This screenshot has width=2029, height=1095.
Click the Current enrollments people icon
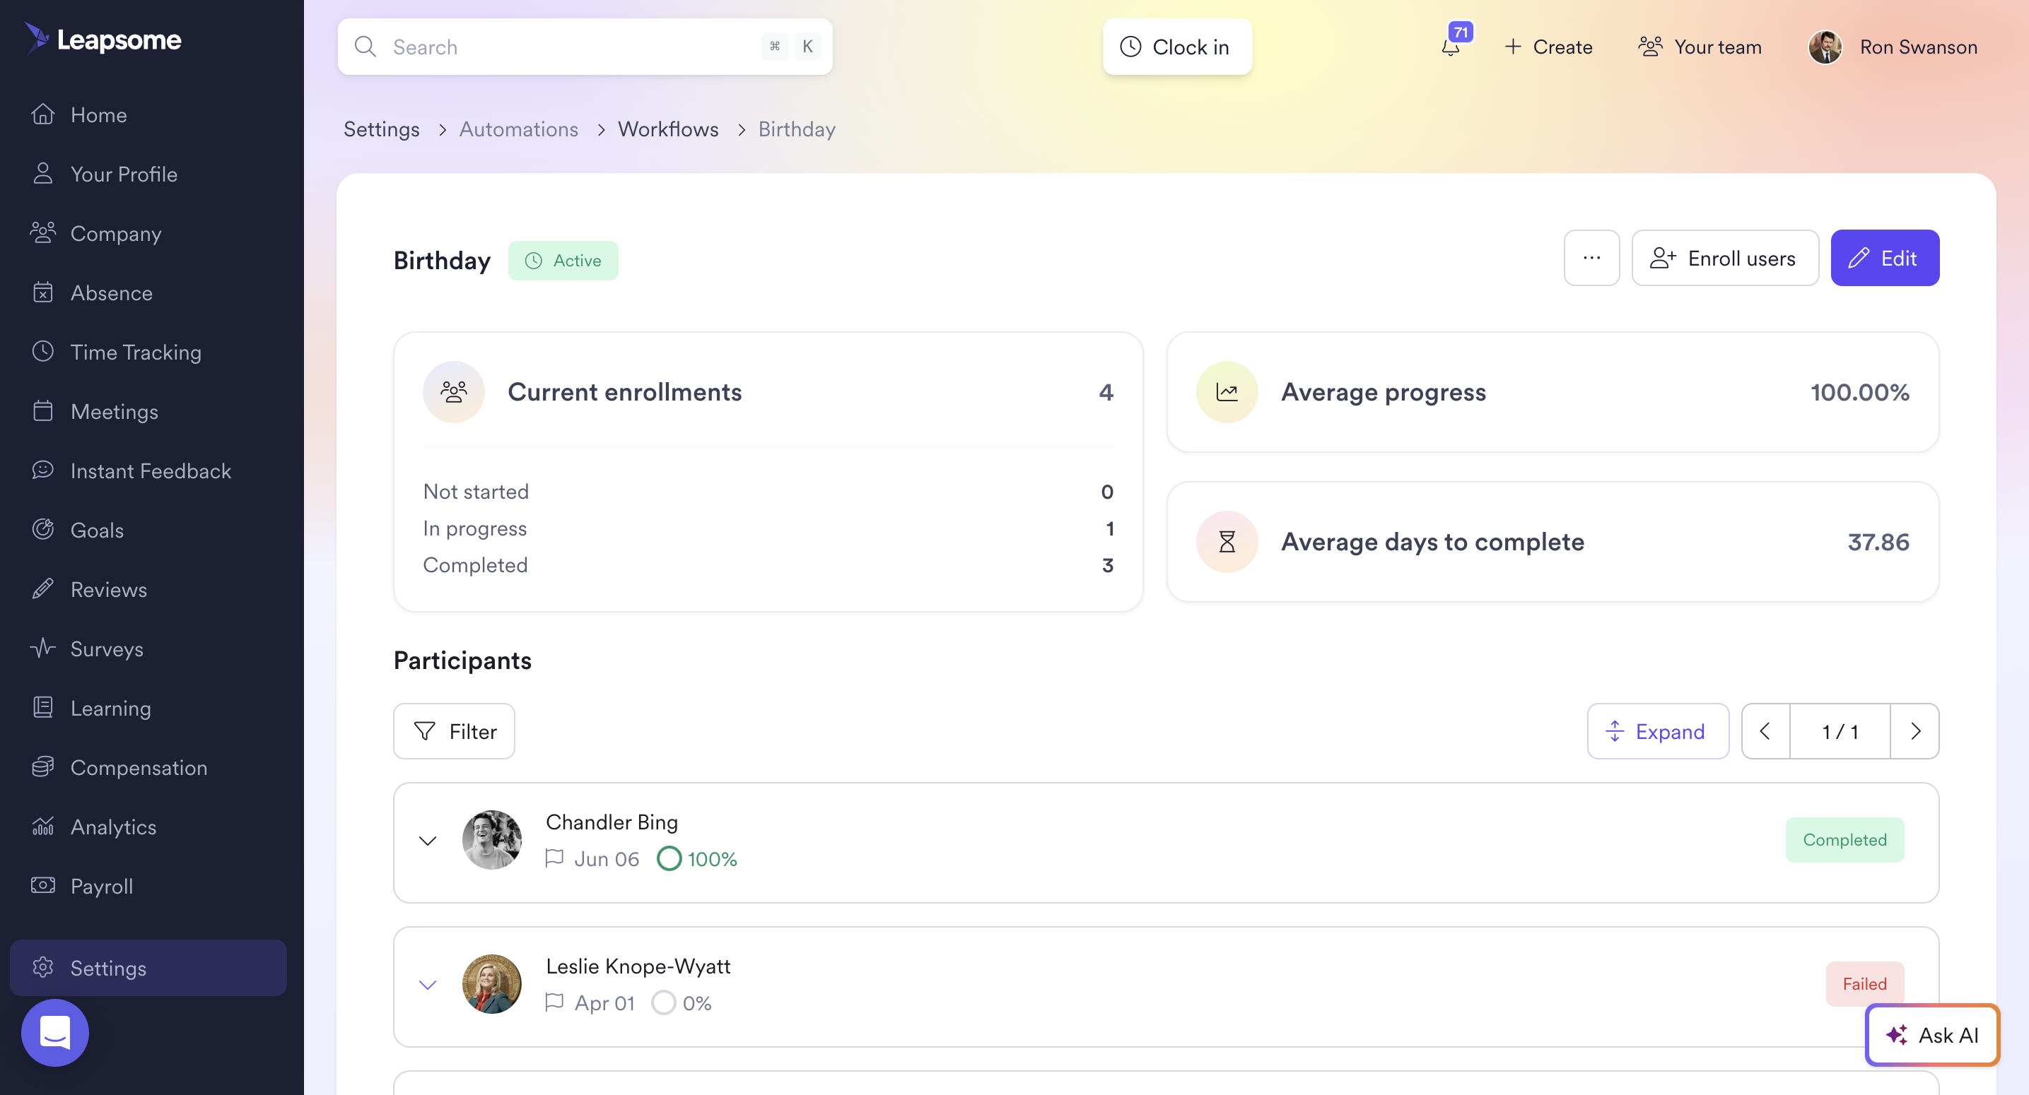click(x=454, y=392)
